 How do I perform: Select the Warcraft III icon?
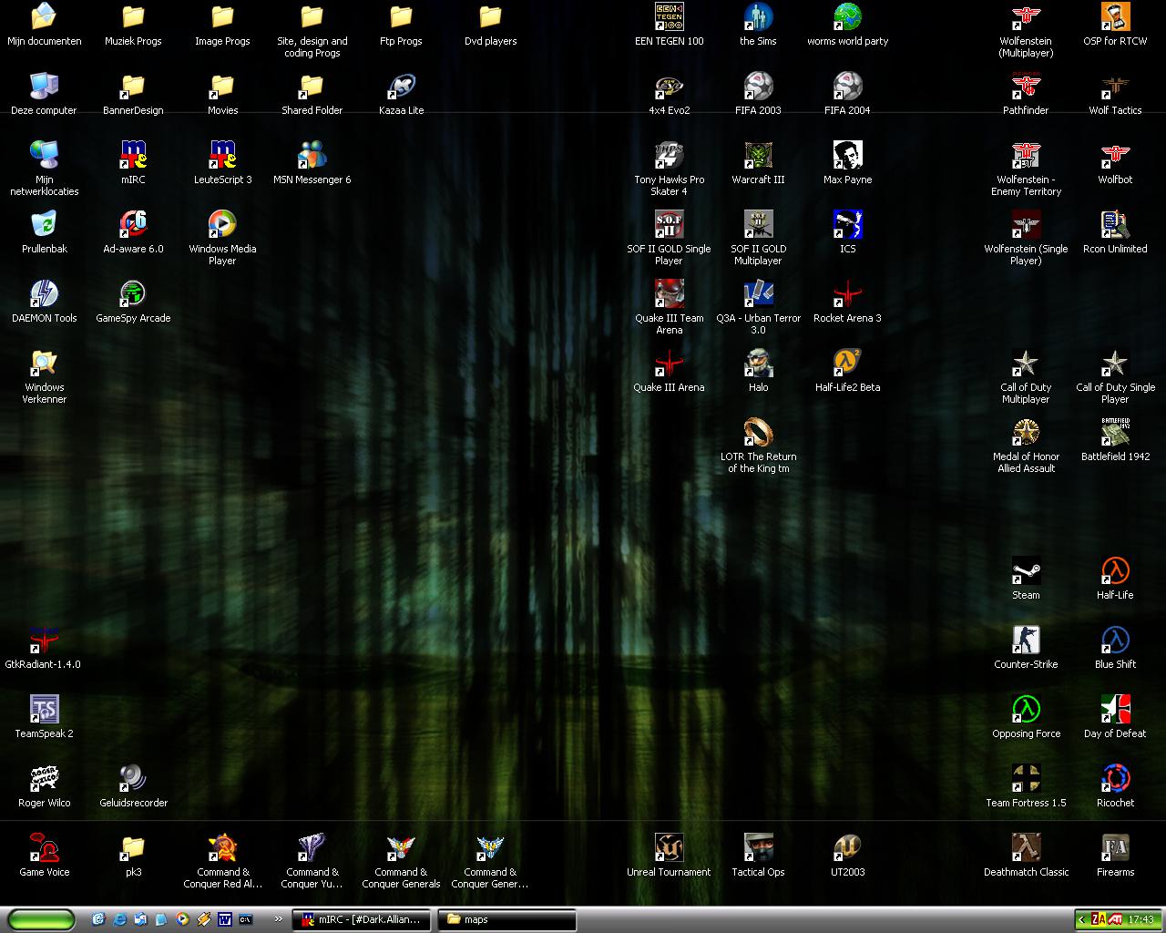pyautogui.click(x=758, y=155)
